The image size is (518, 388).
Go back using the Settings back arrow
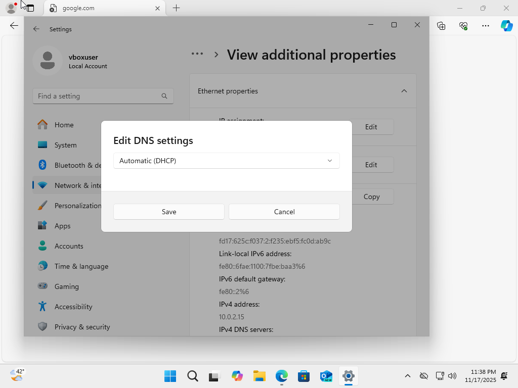tap(36, 29)
